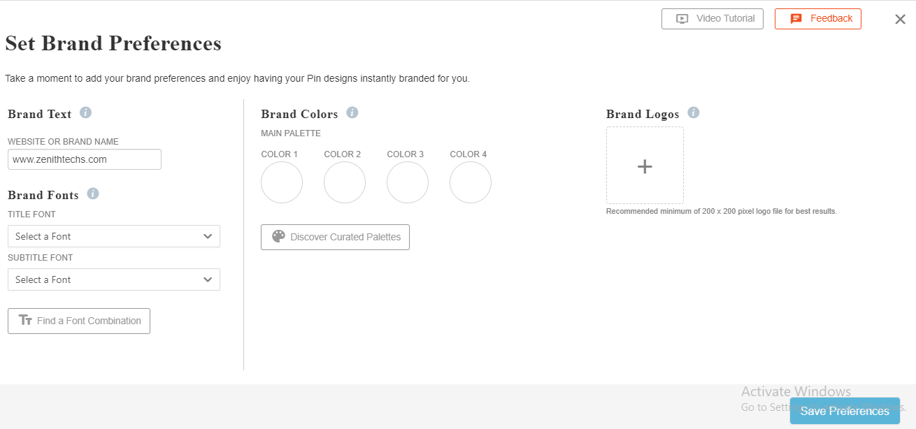The width and height of the screenshot is (916, 429).
Task: Open the Title Font dropdown
Action: (x=114, y=236)
